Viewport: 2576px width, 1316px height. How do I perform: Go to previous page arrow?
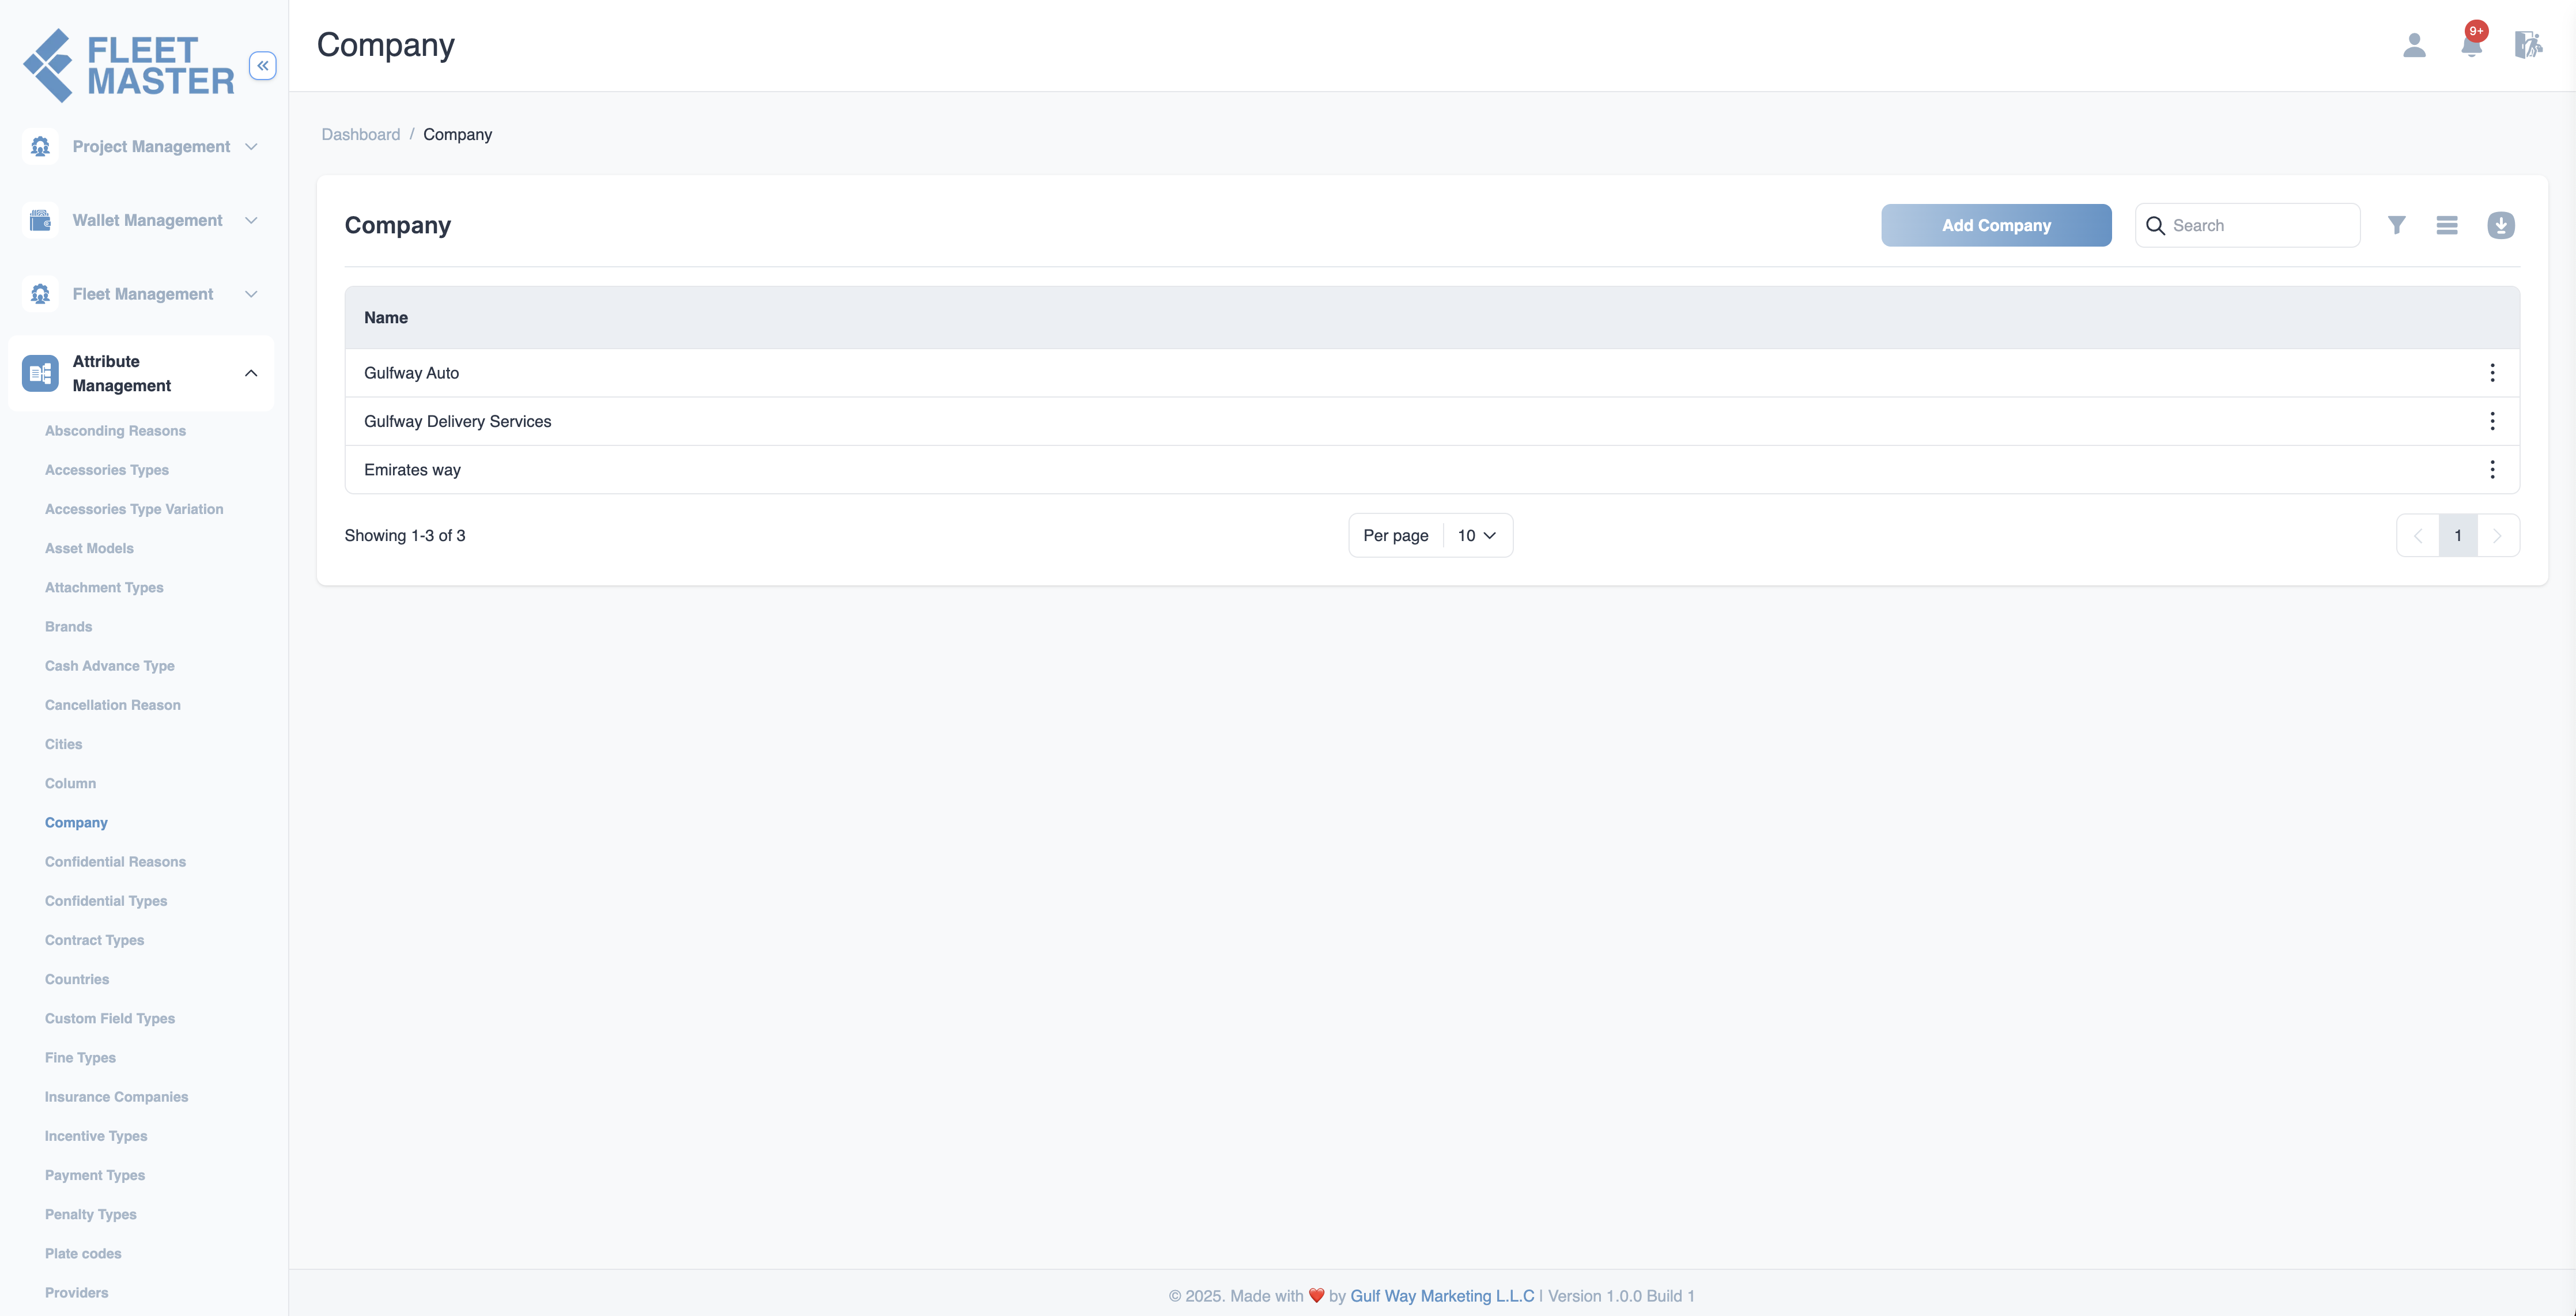pyautogui.click(x=2418, y=536)
